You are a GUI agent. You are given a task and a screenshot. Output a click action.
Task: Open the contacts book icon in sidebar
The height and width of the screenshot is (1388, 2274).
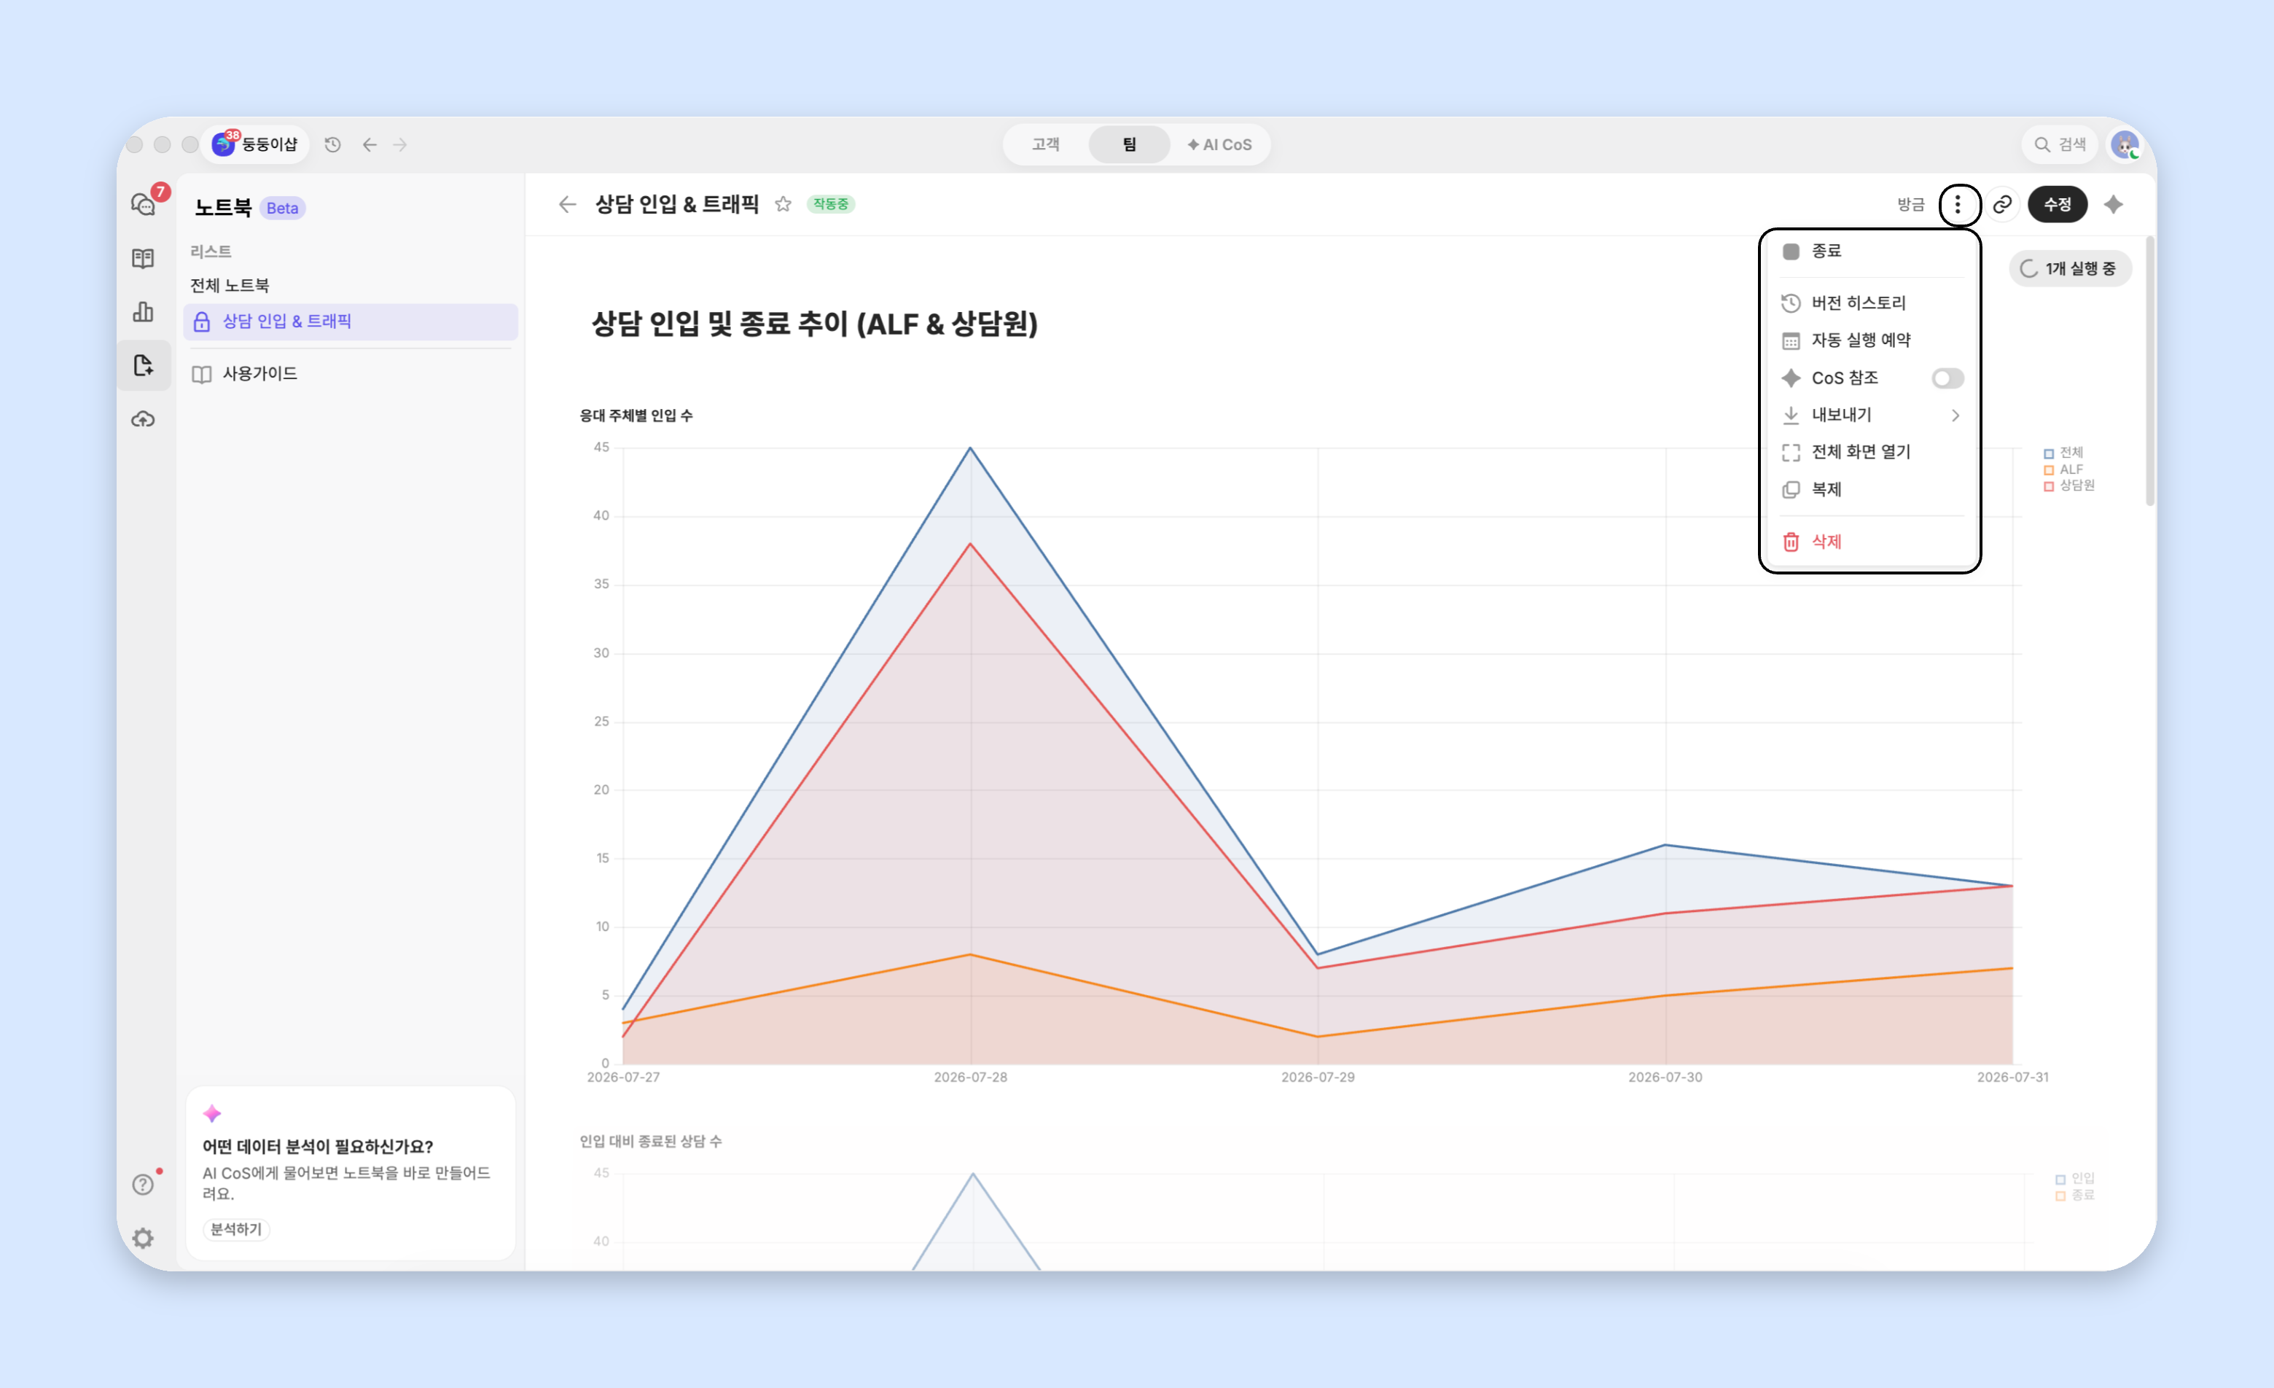(x=143, y=257)
